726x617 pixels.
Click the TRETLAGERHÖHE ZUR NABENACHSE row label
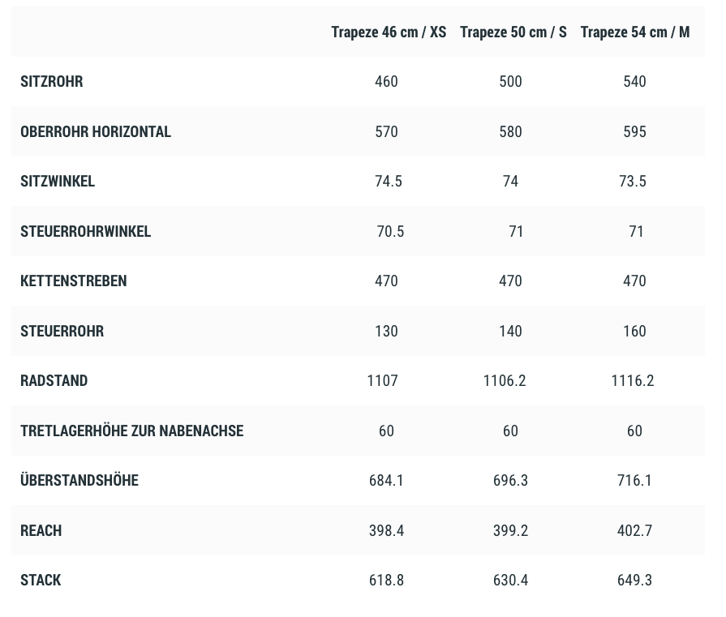132,431
